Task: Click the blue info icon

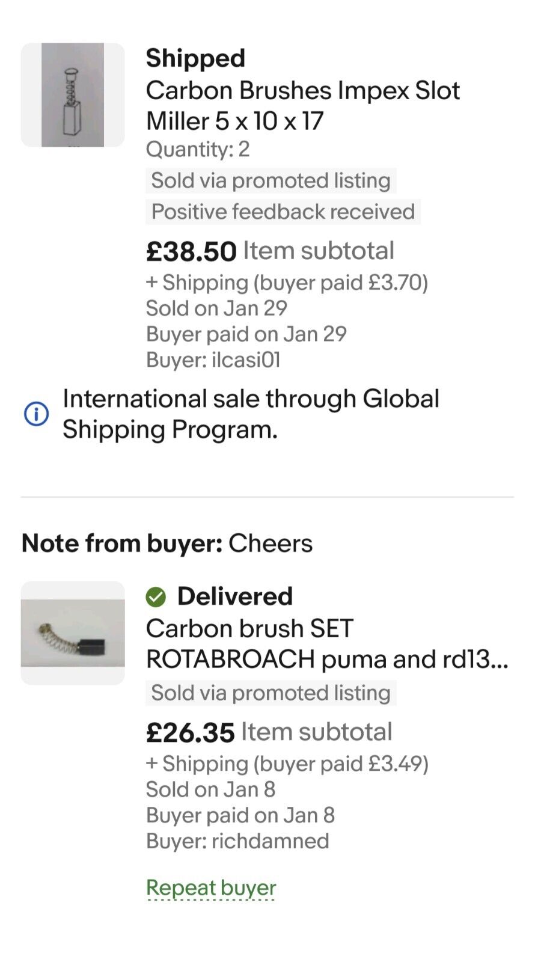Action: click(36, 414)
